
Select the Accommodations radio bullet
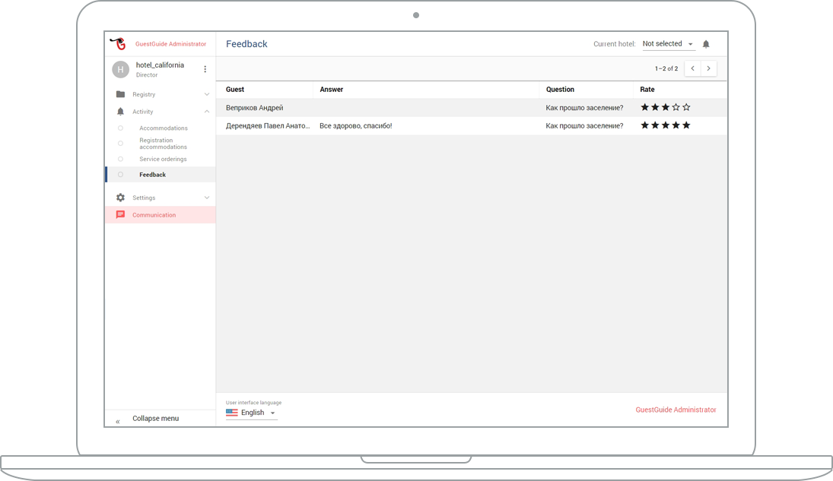tap(121, 128)
